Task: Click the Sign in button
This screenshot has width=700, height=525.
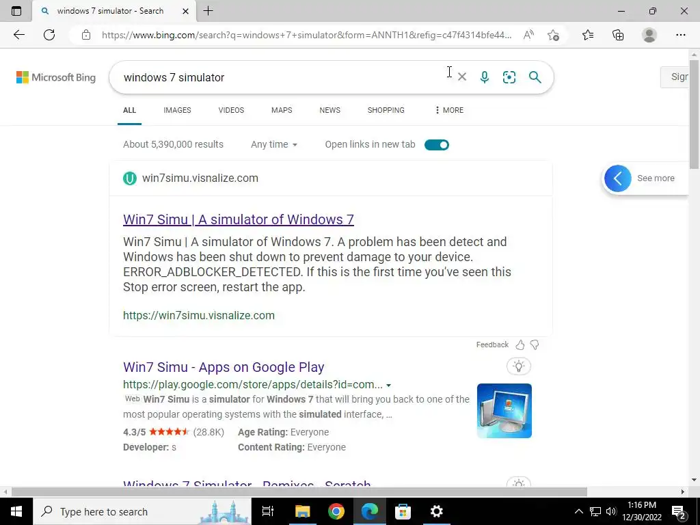Action: (x=675, y=77)
